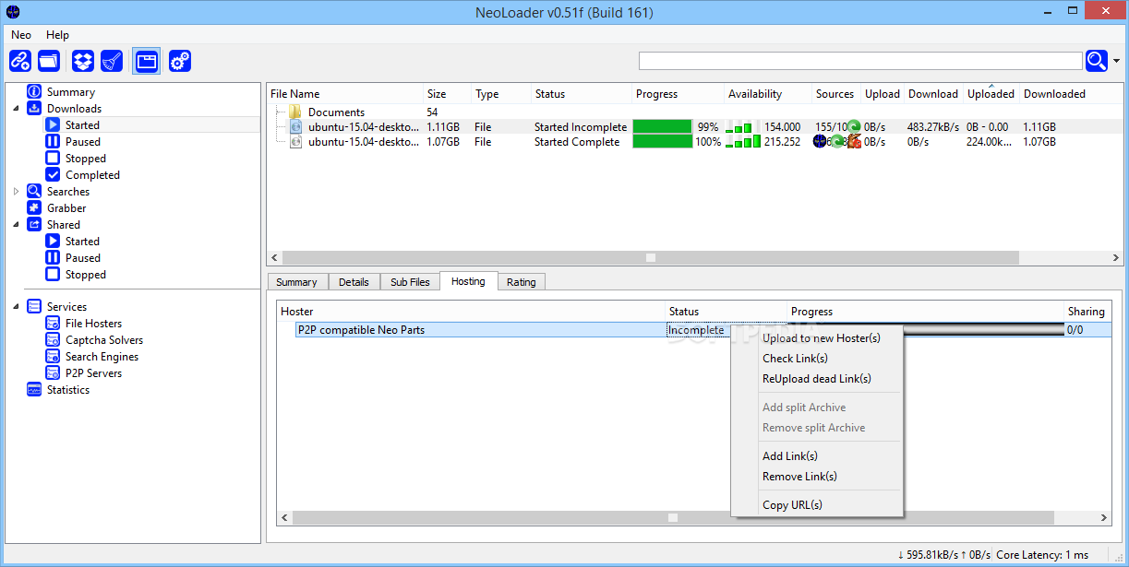Image resolution: width=1129 pixels, height=567 pixels.
Task: Switch to the Hosting tab
Action: (468, 281)
